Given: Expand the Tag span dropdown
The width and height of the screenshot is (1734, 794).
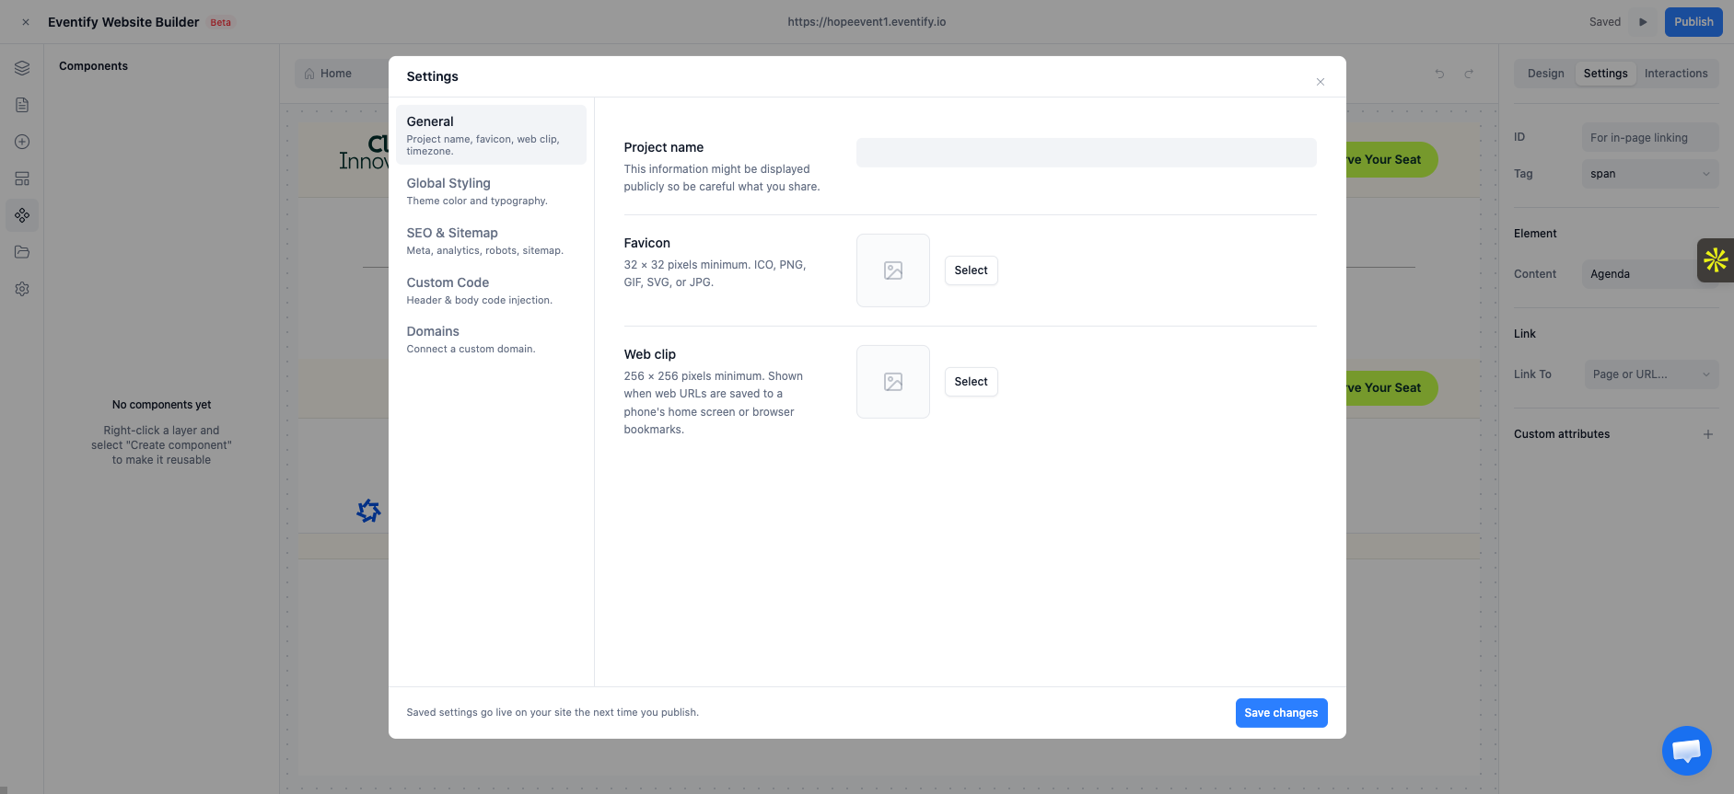Looking at the screenshot, I should 1650,174.
